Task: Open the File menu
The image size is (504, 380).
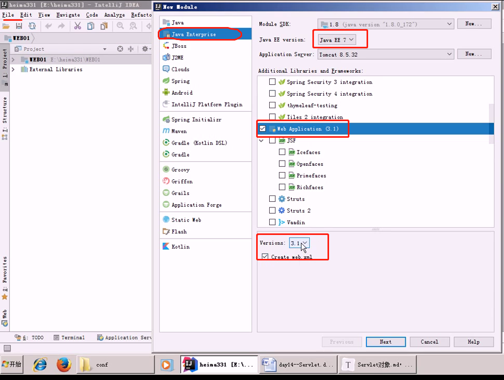Action: coord(8,15)
